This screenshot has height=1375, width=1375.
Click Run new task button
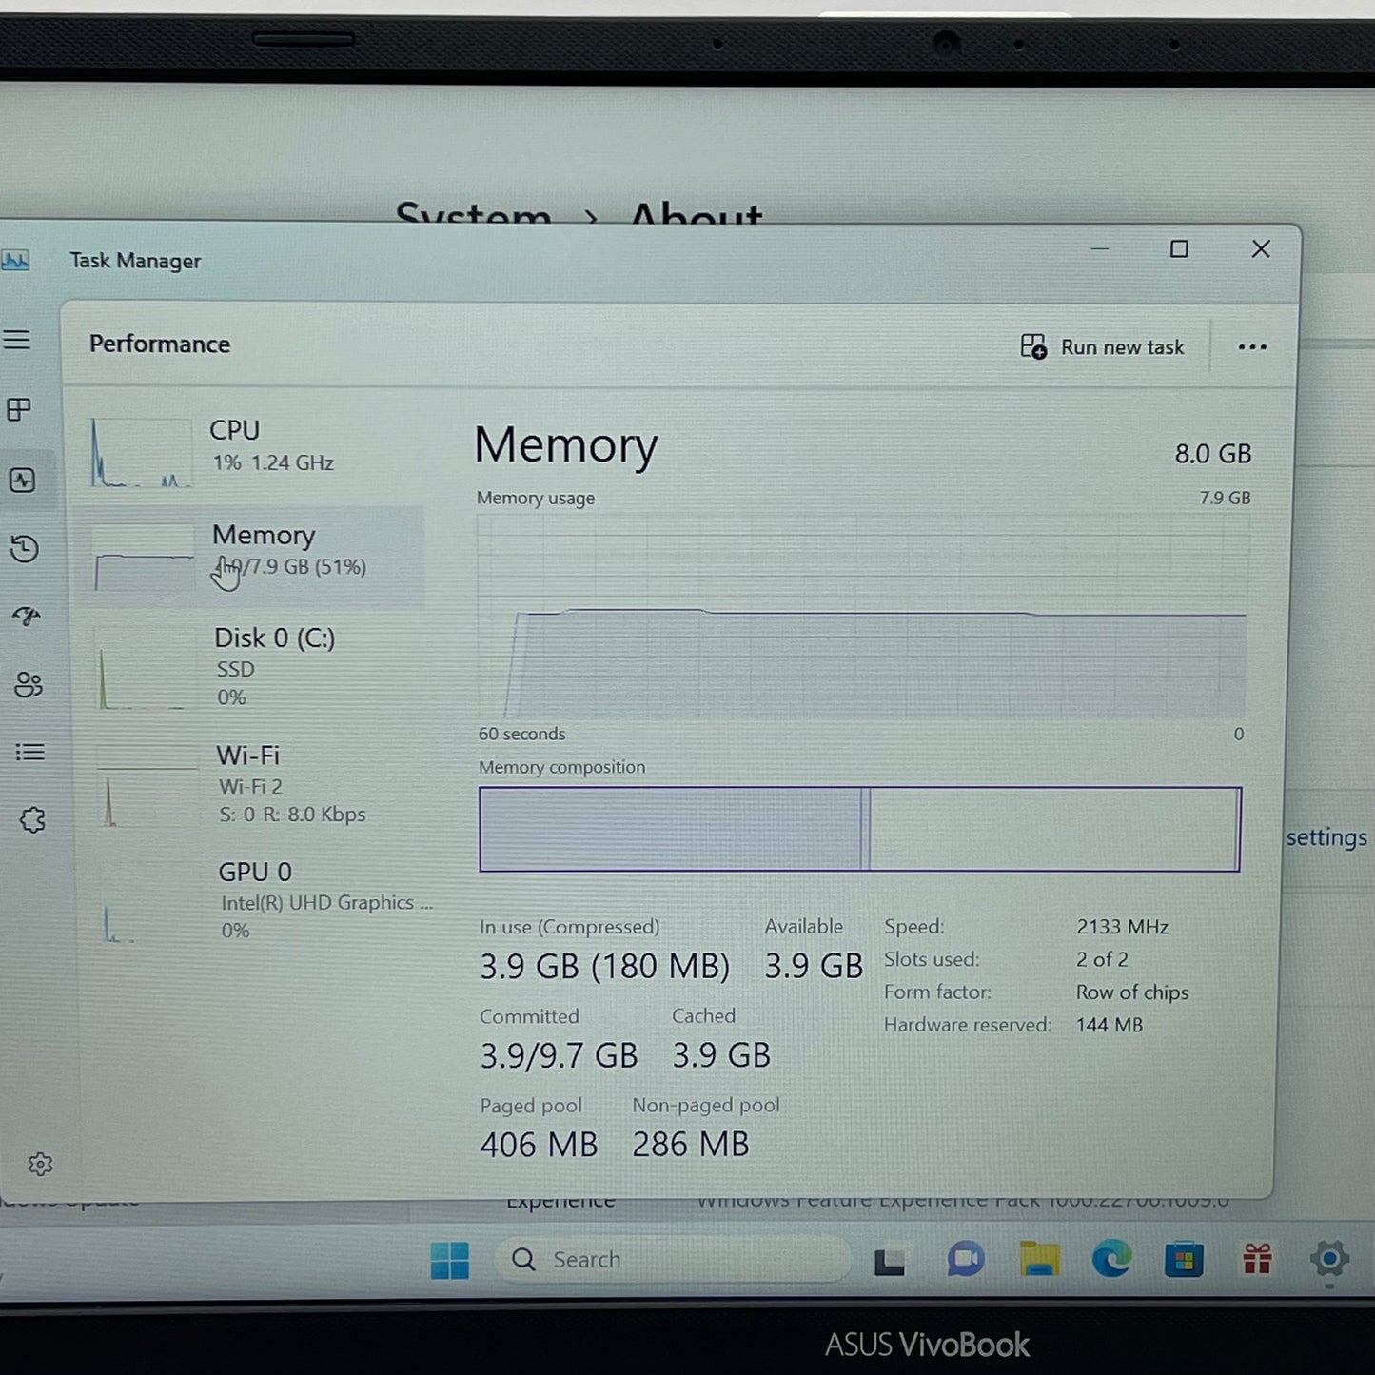click(1102, 347)
